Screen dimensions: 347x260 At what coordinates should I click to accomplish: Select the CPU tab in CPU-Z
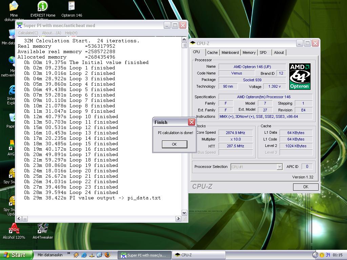click(x=196, y=52)
